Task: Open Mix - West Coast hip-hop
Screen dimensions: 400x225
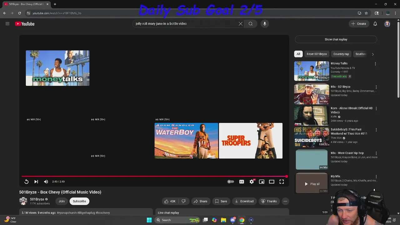Action: click(312, 160)
